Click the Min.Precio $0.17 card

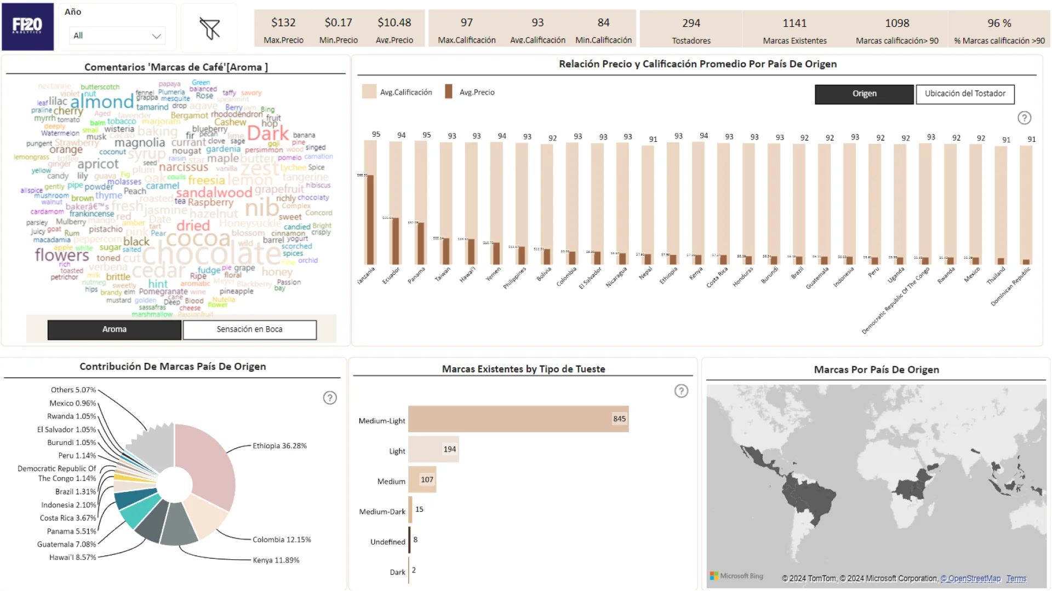click(338, 29)
